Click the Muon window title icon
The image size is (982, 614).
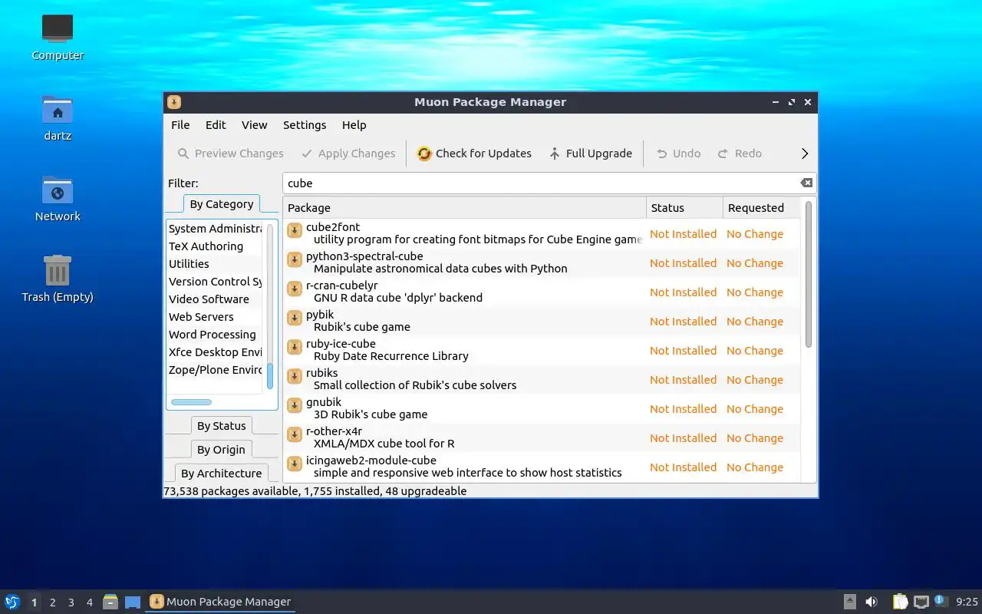pyautogui.click(x=174, y=102)
